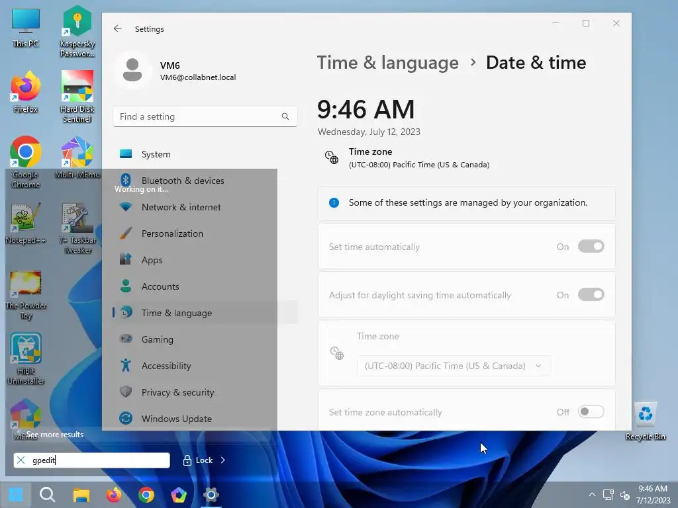Open Bluetooth & devices category

205,181
